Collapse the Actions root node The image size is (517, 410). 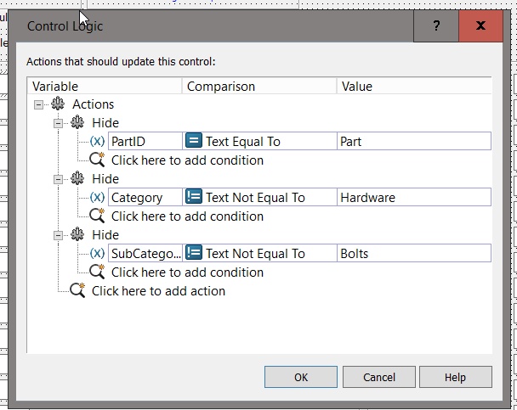(x=38, y=105)
